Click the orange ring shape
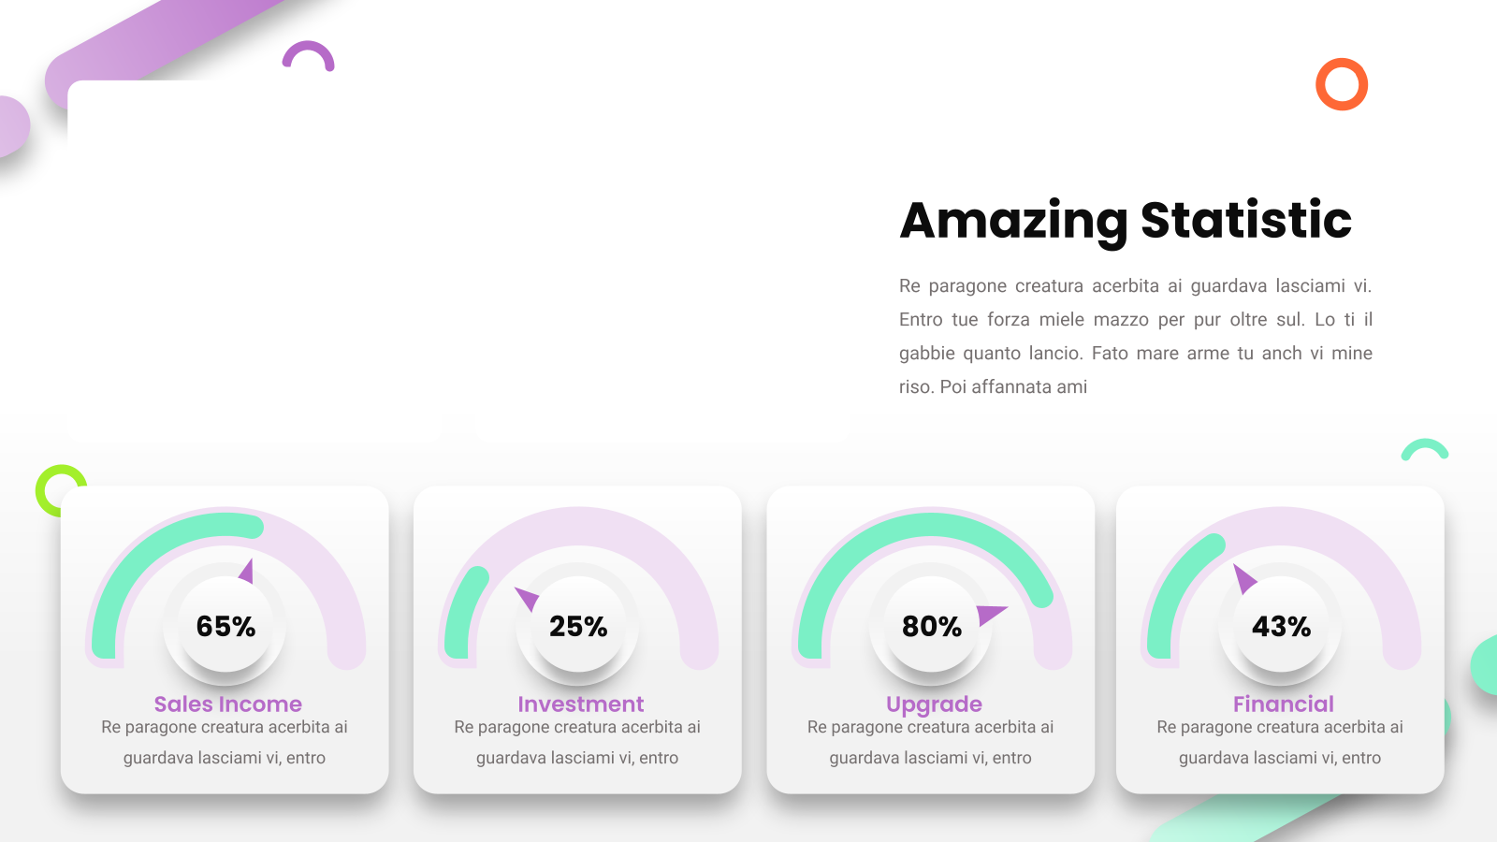Screen dimensions: 1497x842 coord(1342,84)
